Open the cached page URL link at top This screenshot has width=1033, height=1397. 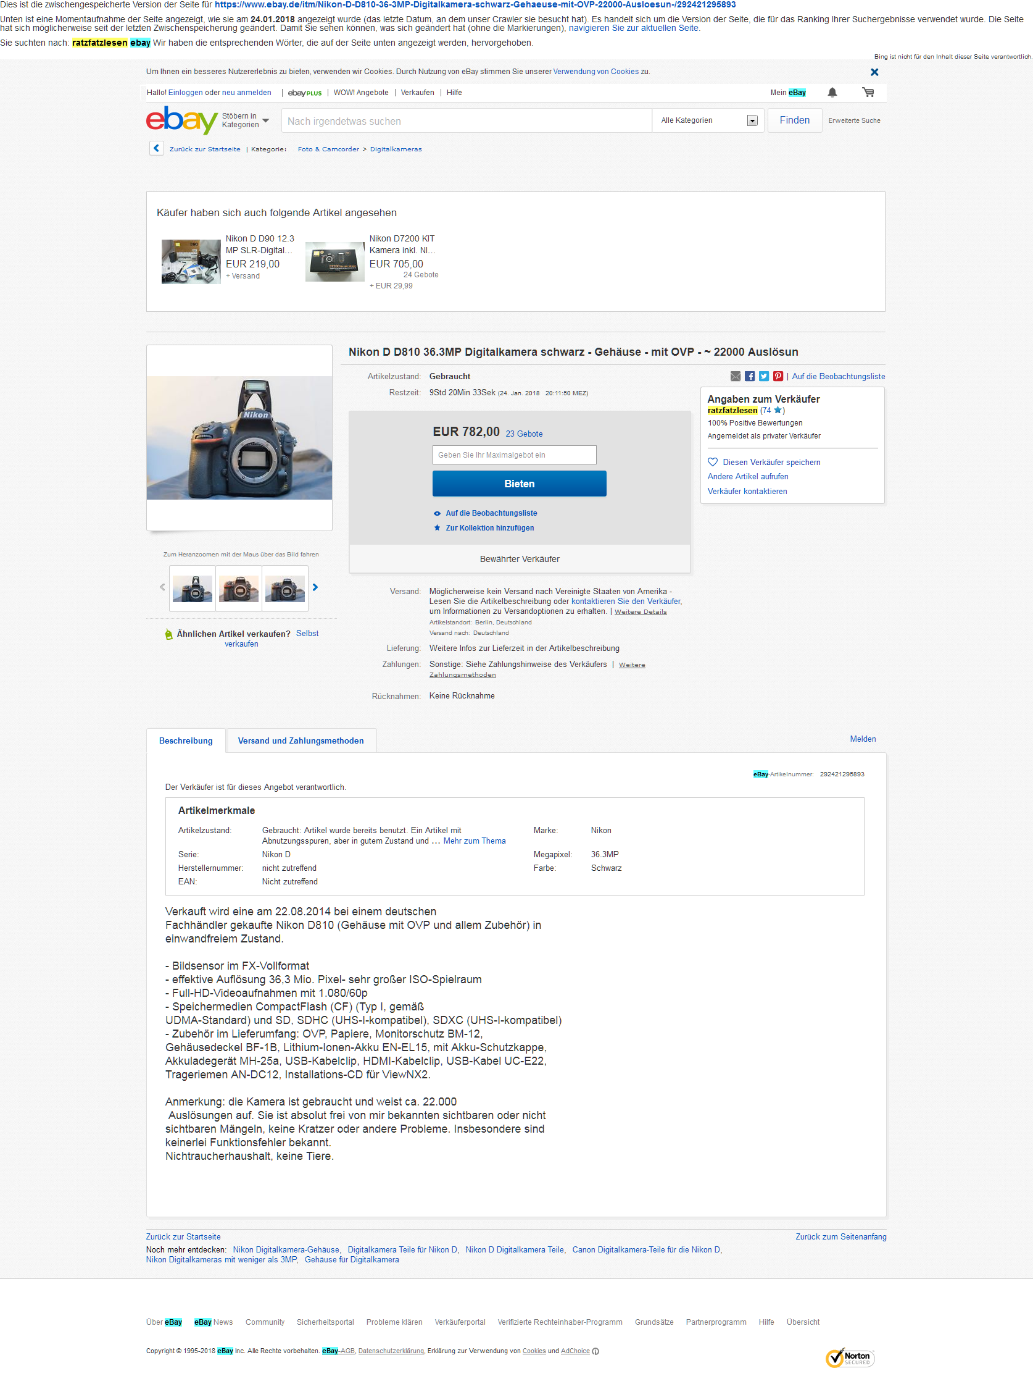(475, 5)
